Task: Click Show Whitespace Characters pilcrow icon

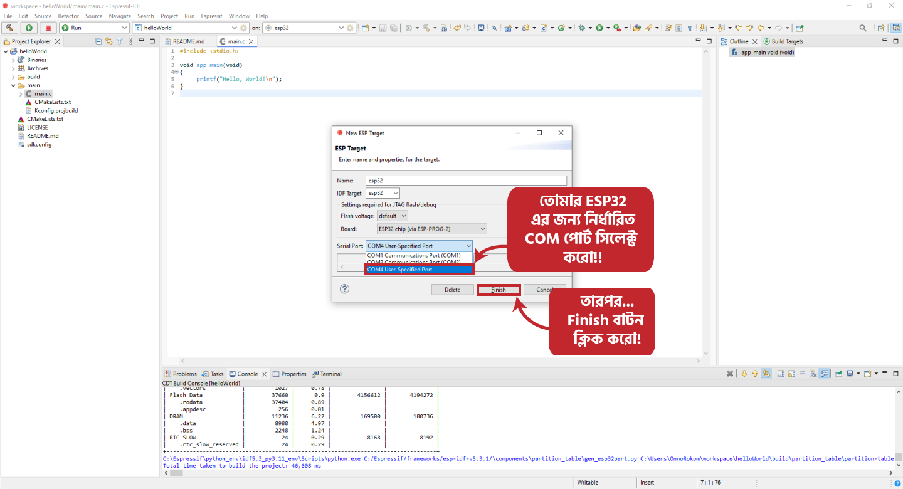Action: [x=690, y=28]
